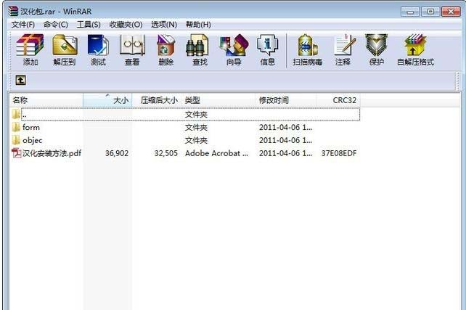The image size is (466, 310).
Task: Open the 命令(C) menu
Action: [56, 25]
